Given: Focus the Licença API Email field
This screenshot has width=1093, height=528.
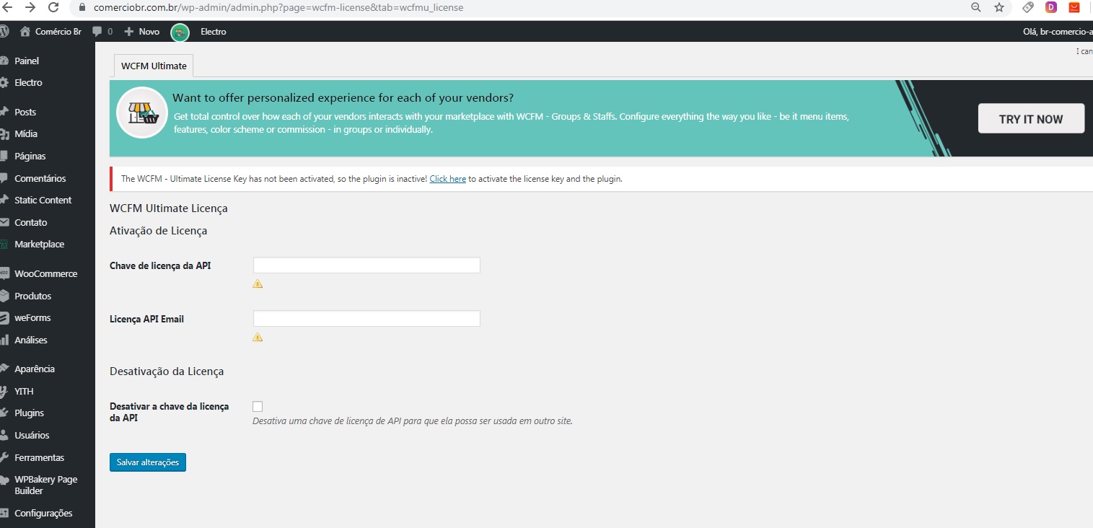Looking at the screenshot, I should [x=366, y=319].
